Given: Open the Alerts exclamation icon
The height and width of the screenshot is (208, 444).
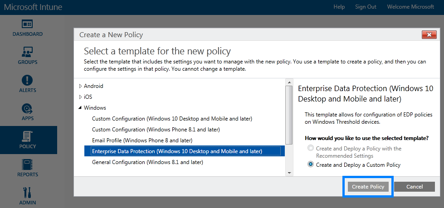Looking at the screenshot, I should coord(27,80).
